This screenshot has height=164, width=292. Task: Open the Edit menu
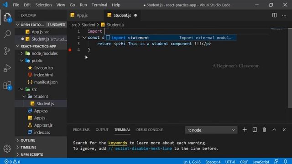coord(27,5)
